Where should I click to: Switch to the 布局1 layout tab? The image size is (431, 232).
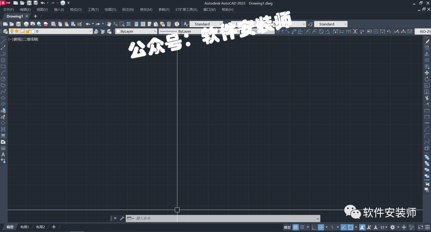point(24,227)
